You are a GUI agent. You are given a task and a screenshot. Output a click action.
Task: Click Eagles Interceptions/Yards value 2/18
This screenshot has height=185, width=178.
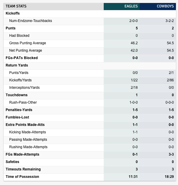point(134,88)
